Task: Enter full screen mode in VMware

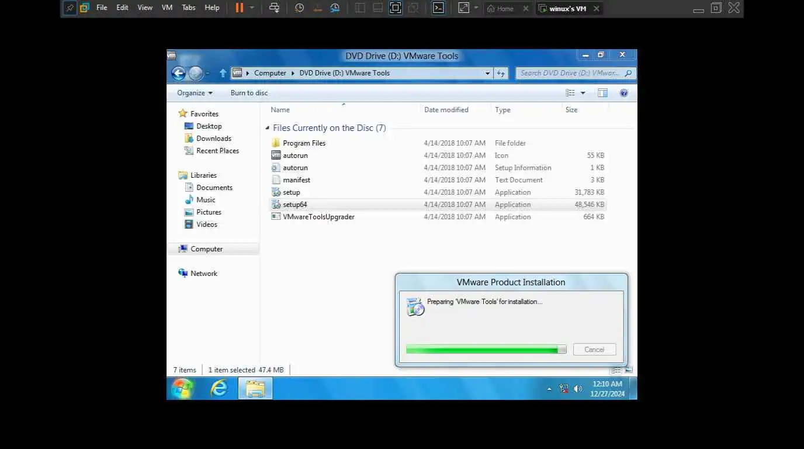Action: (x=396, y=8)
